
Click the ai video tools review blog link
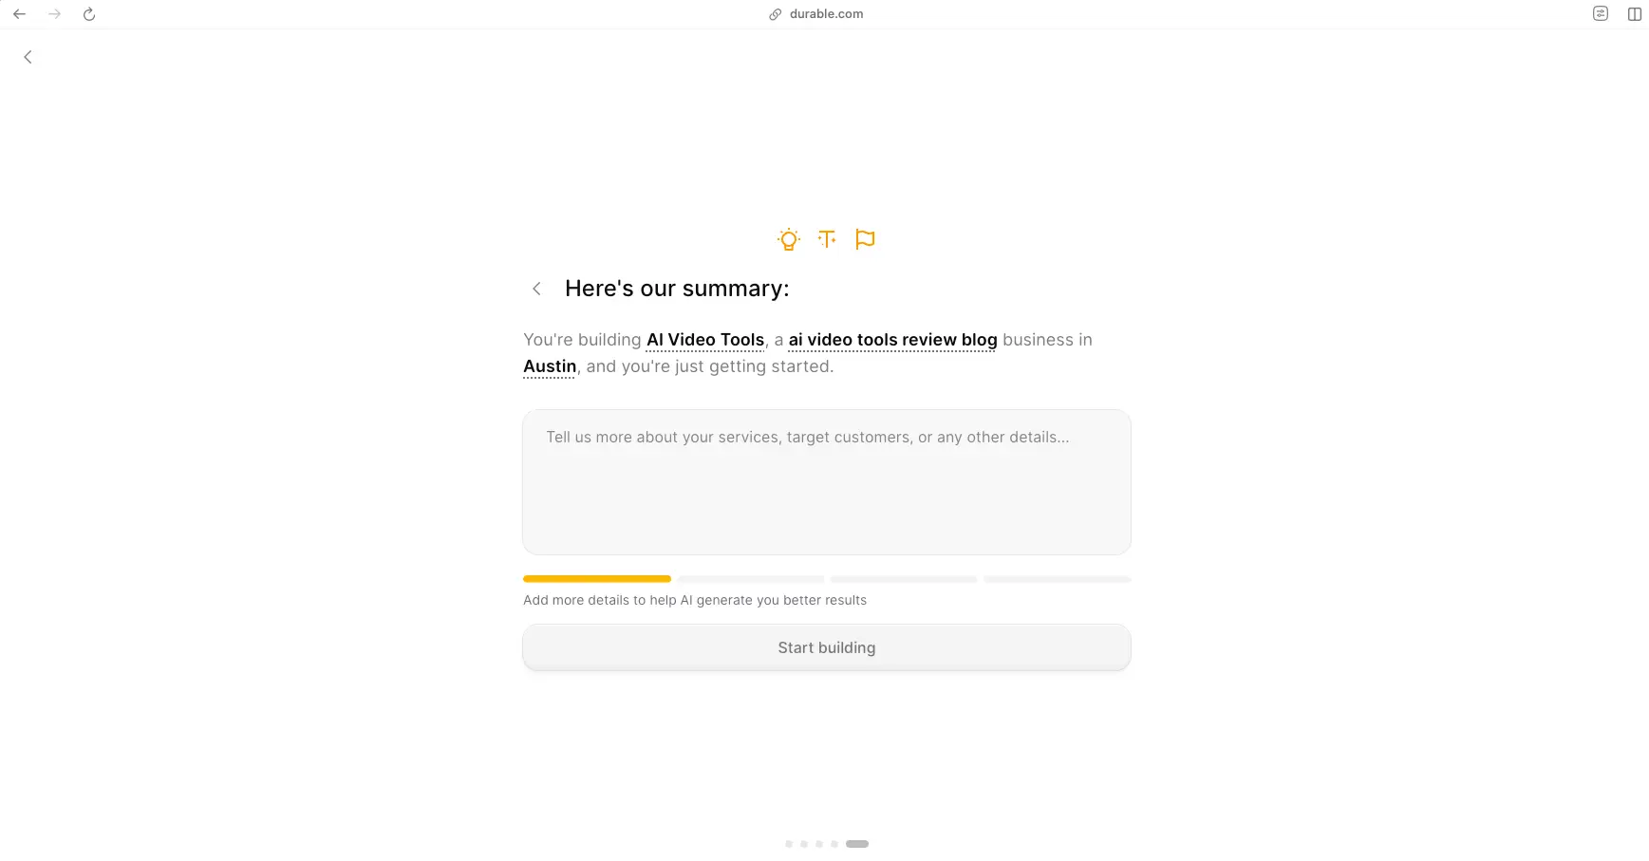[x=892, y=339]
